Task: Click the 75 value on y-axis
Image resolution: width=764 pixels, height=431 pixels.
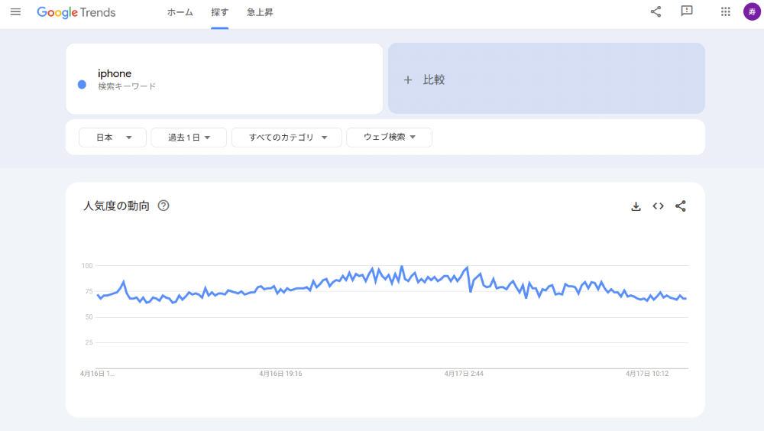Action: pos(89,292)
